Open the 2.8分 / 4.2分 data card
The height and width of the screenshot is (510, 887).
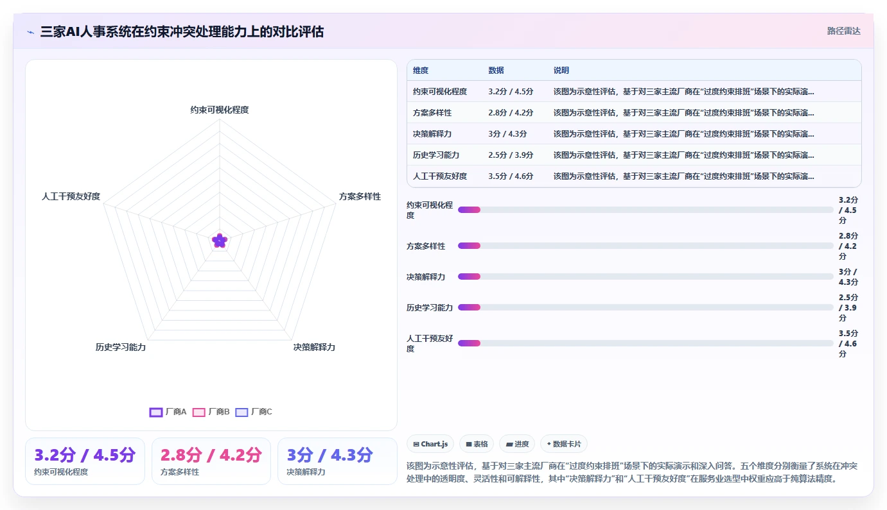tap(211, 461)
